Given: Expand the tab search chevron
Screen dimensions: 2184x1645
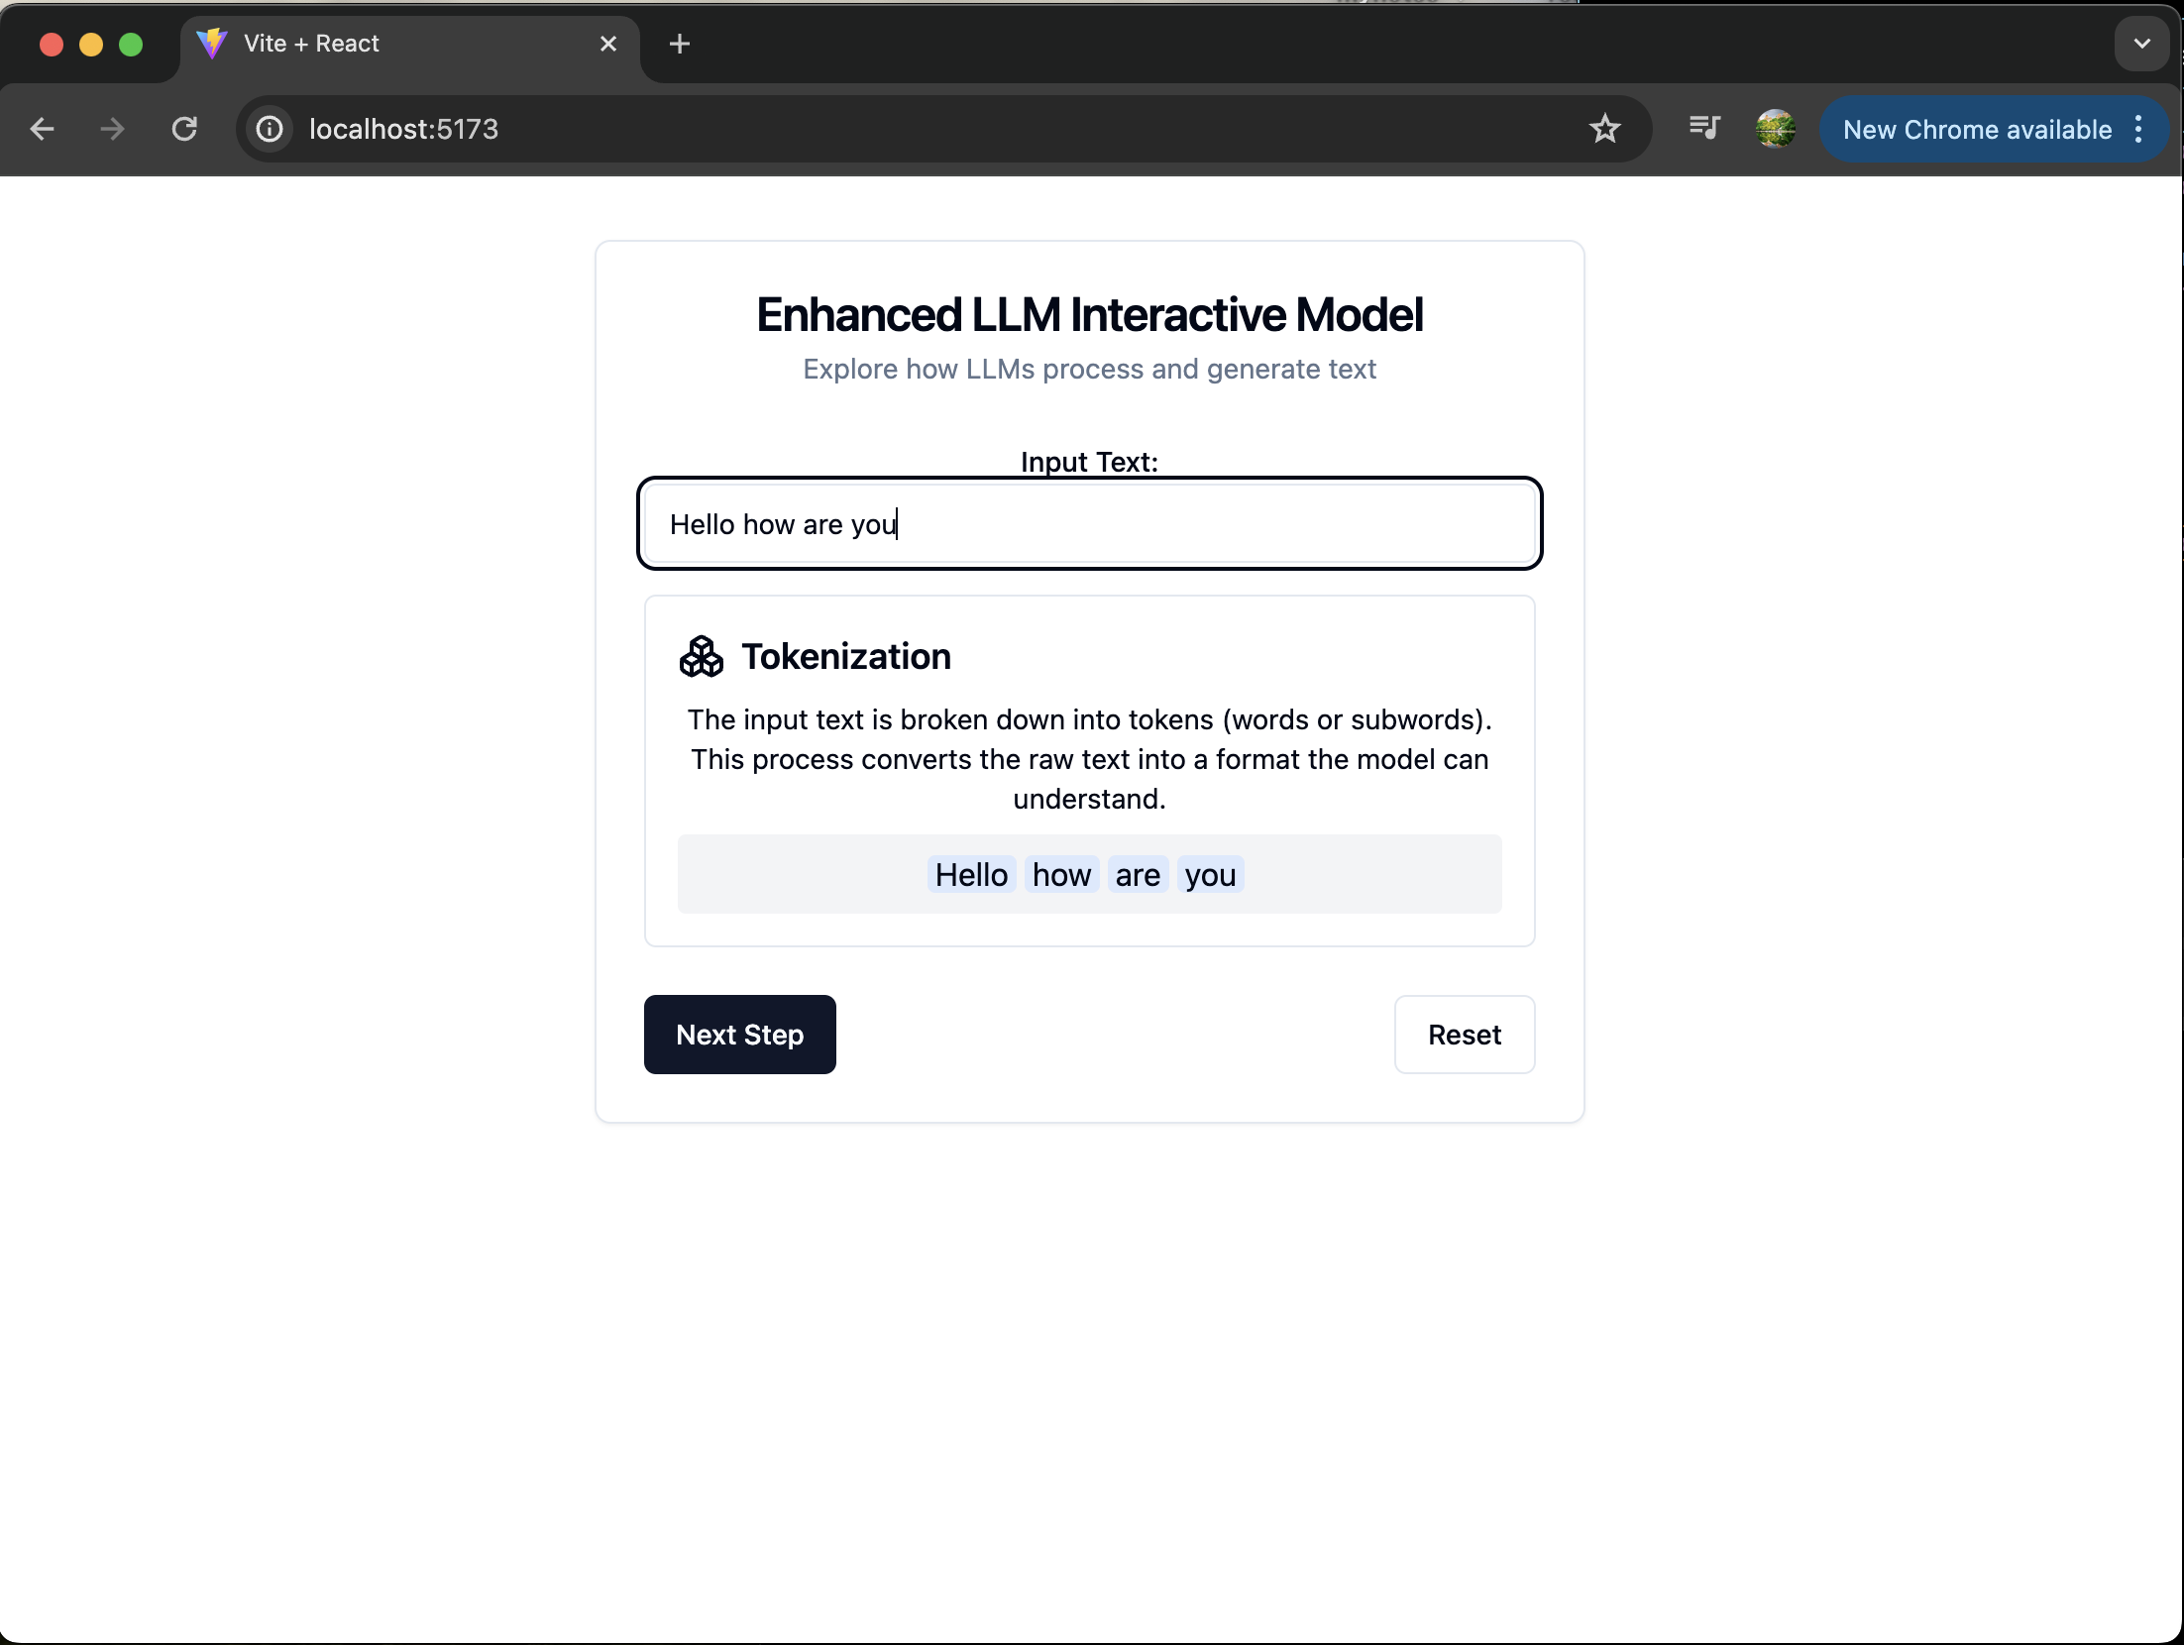Looking at the screenshot, I should pos(2141,44).
